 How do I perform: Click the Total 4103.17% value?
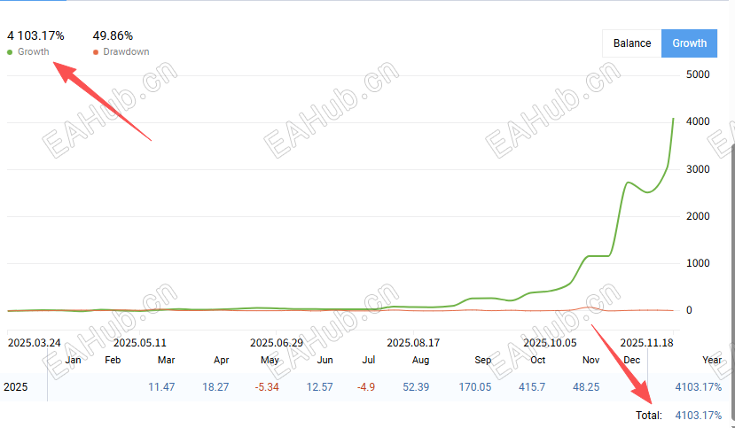[698, 415]
